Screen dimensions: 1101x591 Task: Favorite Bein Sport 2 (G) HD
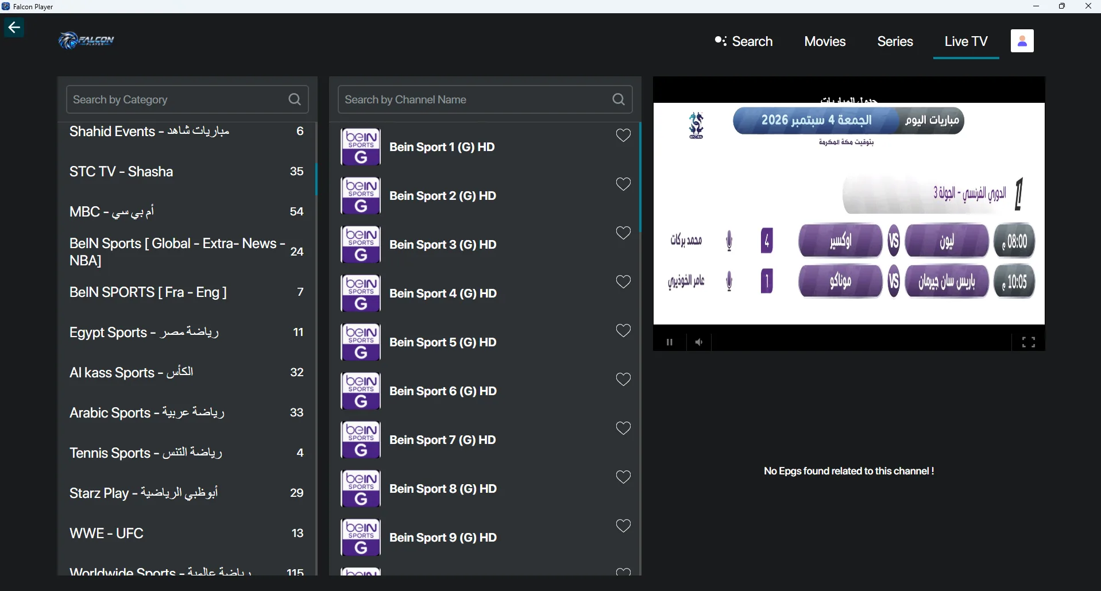(623, 184)
